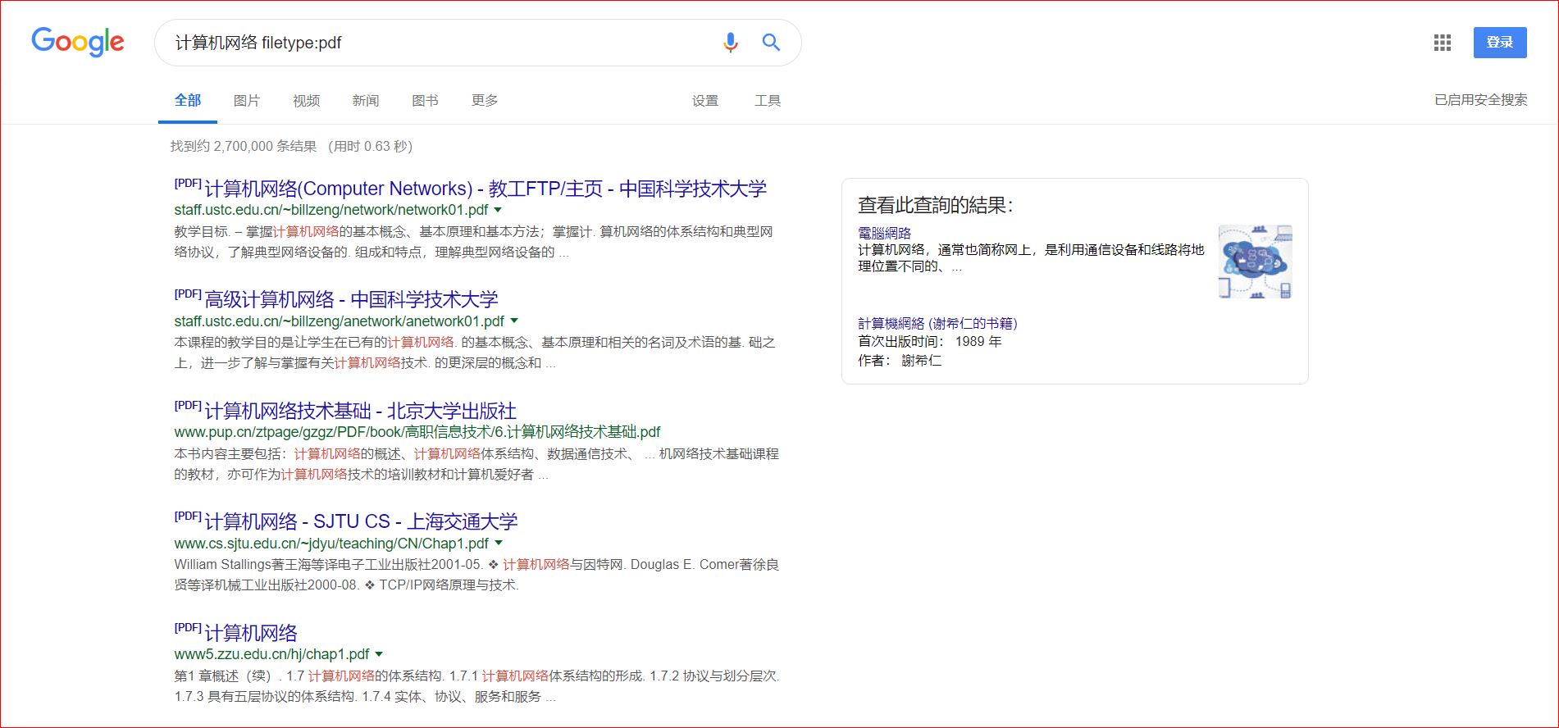This screenshot has width=1559, height=728.
Task: Open the 设置 menu
Action: click(705, 101)
